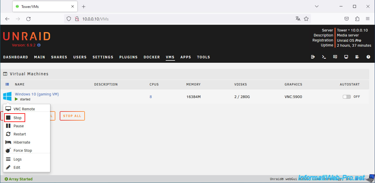375x183 pixels.
Task: Expand the list all tabs chevron
Action: 316,6
